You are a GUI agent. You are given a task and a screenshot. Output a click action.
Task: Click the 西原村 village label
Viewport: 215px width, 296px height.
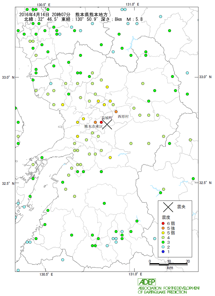tap(123, 117)
